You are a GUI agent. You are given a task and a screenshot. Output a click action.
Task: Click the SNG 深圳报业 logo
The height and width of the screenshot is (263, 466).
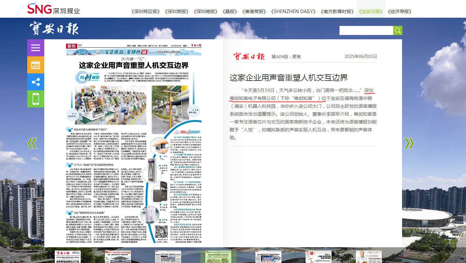pyautogui.click(x=53, y=9)
